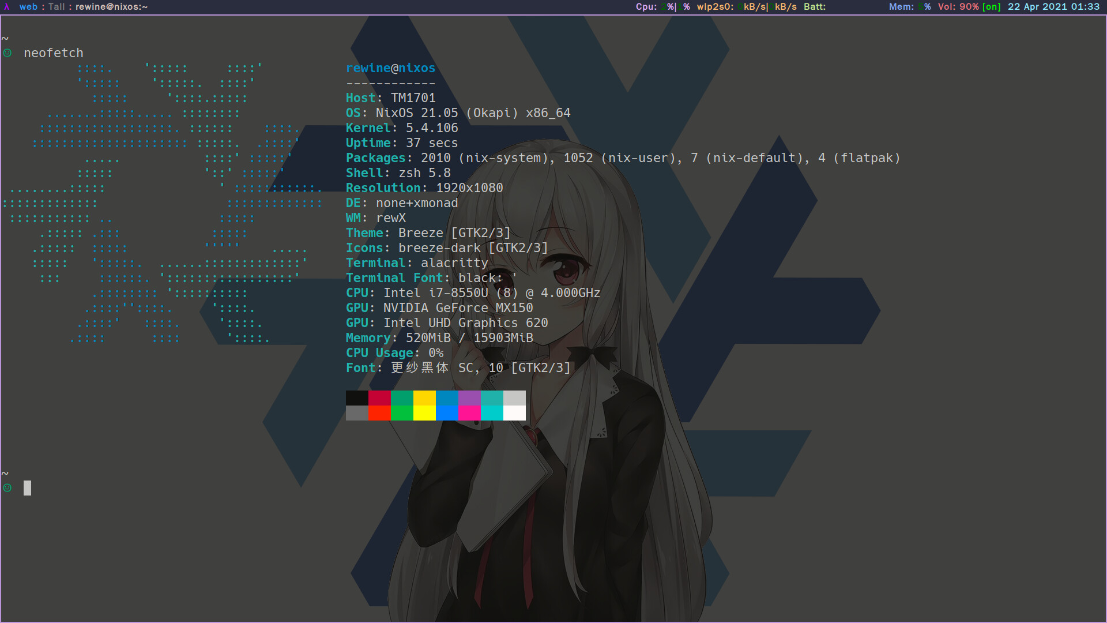Click the window title "rewine@nixos:~" in the bar
1107x623 pixels.
[x=111, y=7]
